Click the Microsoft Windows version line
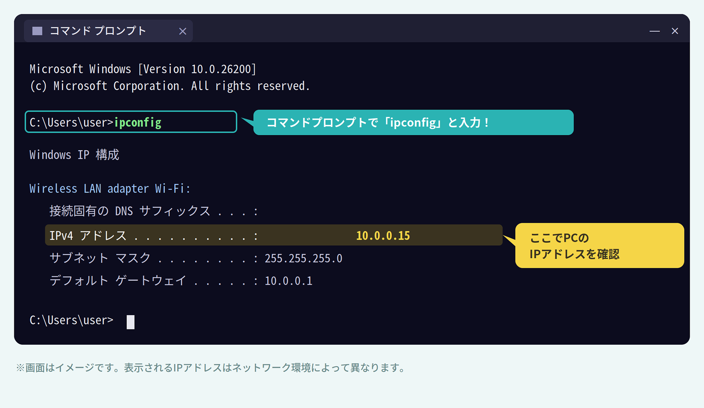 143,69
